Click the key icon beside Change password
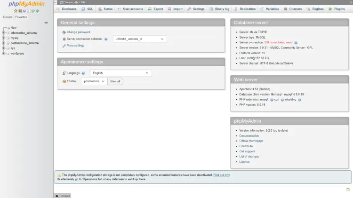Screen dimensions: 353x198 pyautogui.click(x=64, y=32)
